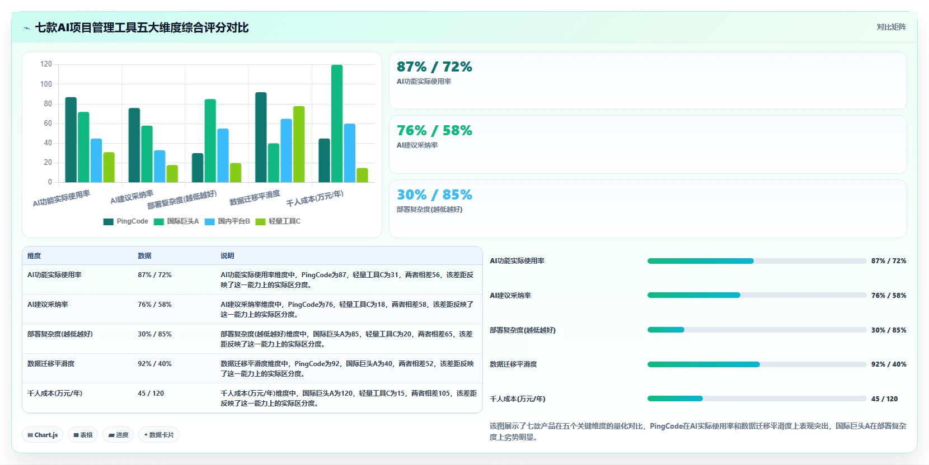Click the AI功能实际使用率 progress bar
The height and width of the screenshot is (465, 929).
pos(757,261)
